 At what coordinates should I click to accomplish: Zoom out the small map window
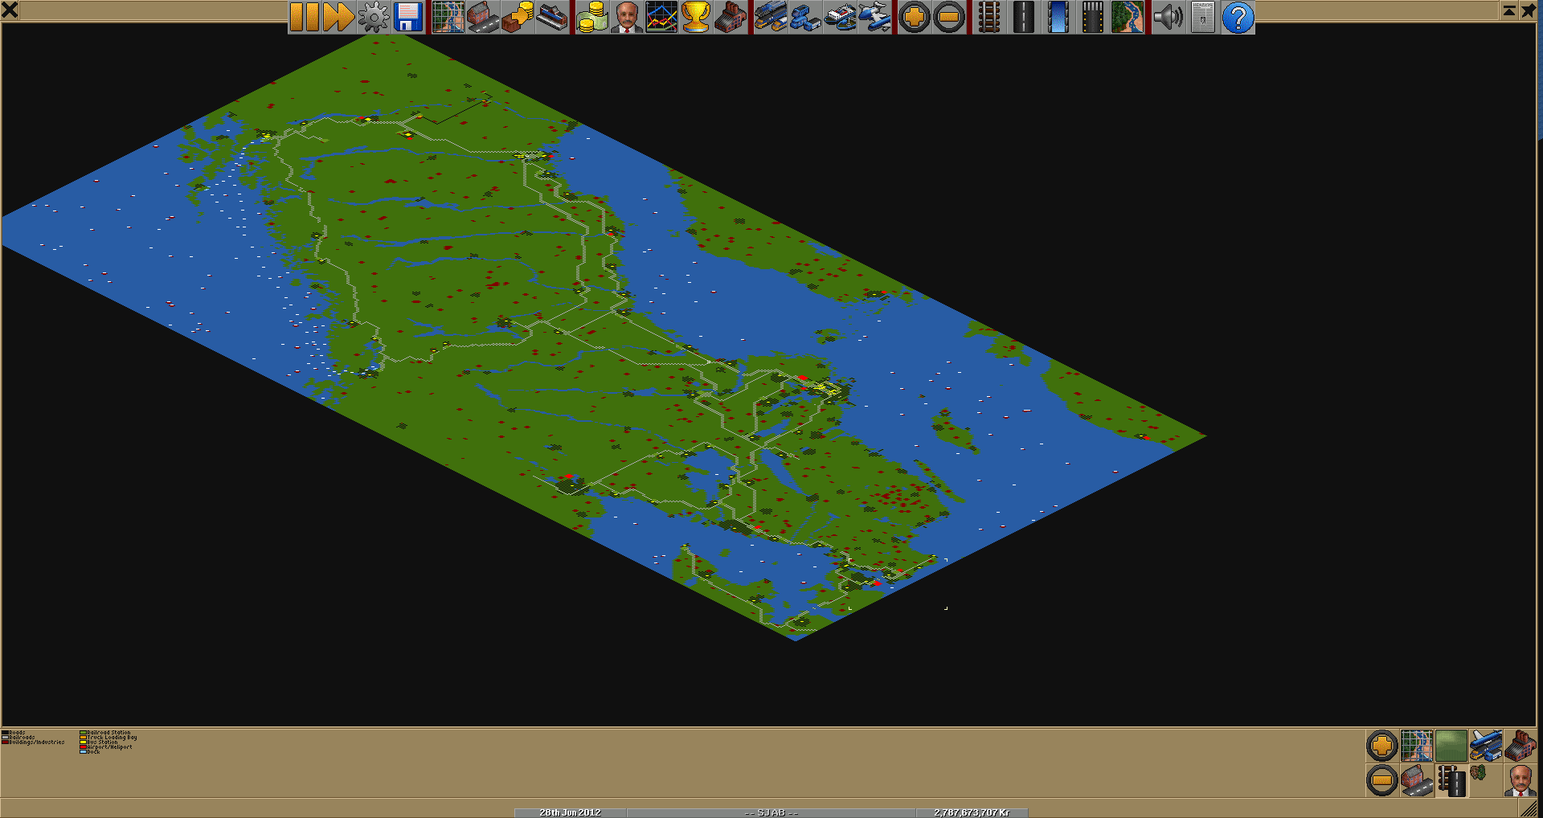point(1382,780)
